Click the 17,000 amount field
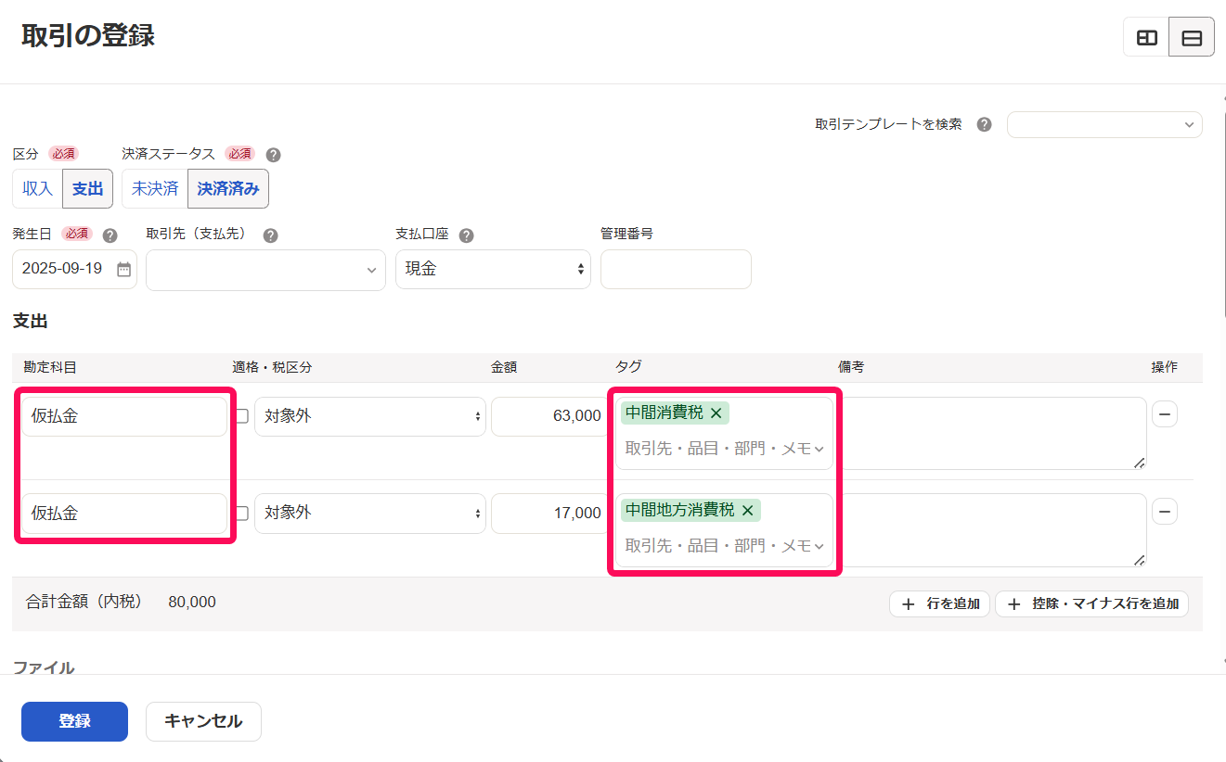 [x=550, y=513]
